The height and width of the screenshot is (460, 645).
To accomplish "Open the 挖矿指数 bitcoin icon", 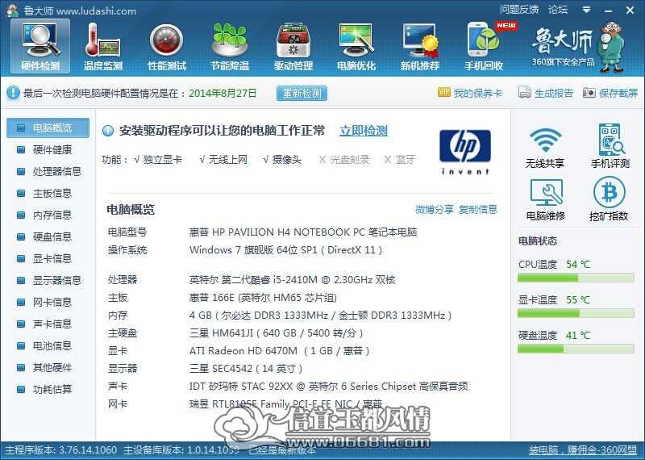I will [x=609, y=199].
